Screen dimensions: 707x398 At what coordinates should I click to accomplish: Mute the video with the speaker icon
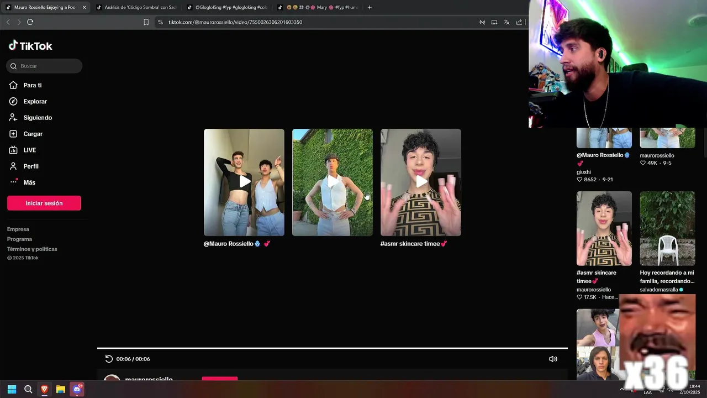pyautogui.click(x=553, y=359)
